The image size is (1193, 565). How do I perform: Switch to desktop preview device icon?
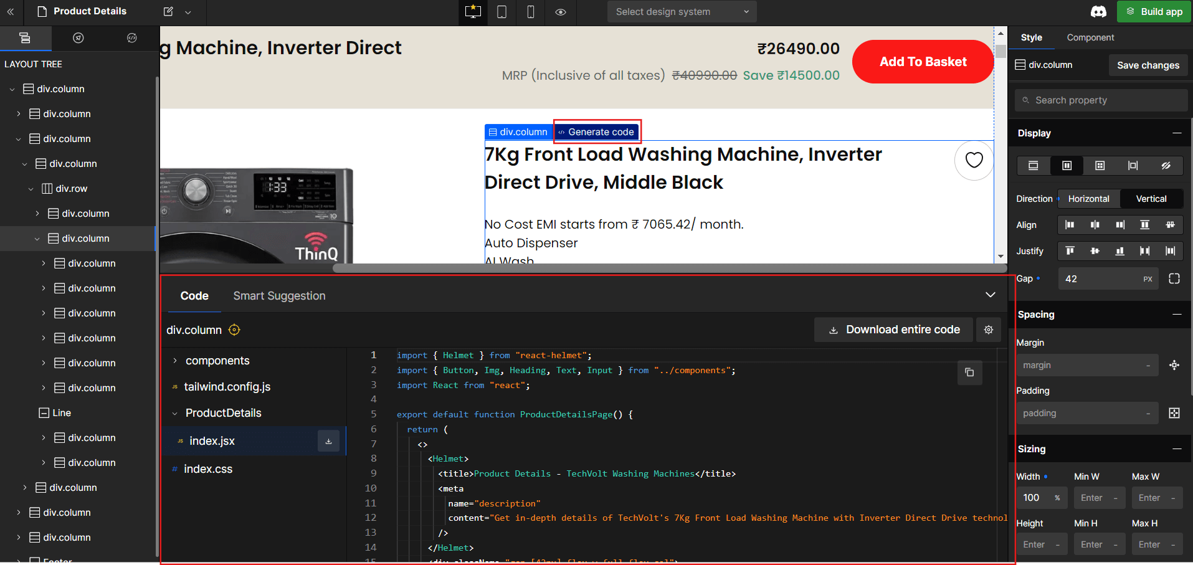tap(473, 12)
